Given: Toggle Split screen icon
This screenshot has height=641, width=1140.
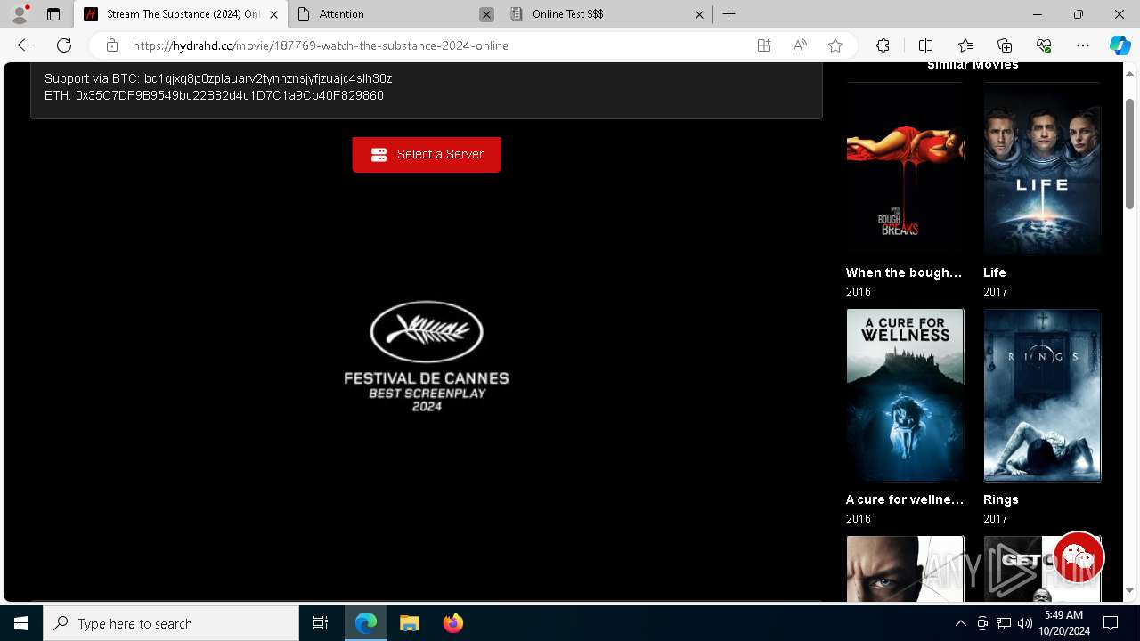Looking at the screenshot, I should point(925,45).
